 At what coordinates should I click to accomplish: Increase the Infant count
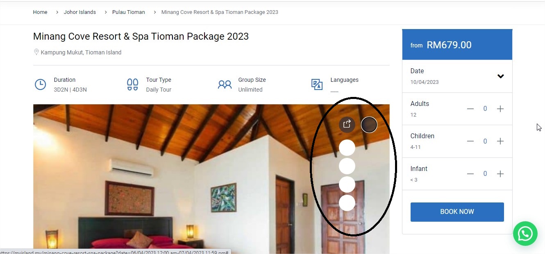500,174
